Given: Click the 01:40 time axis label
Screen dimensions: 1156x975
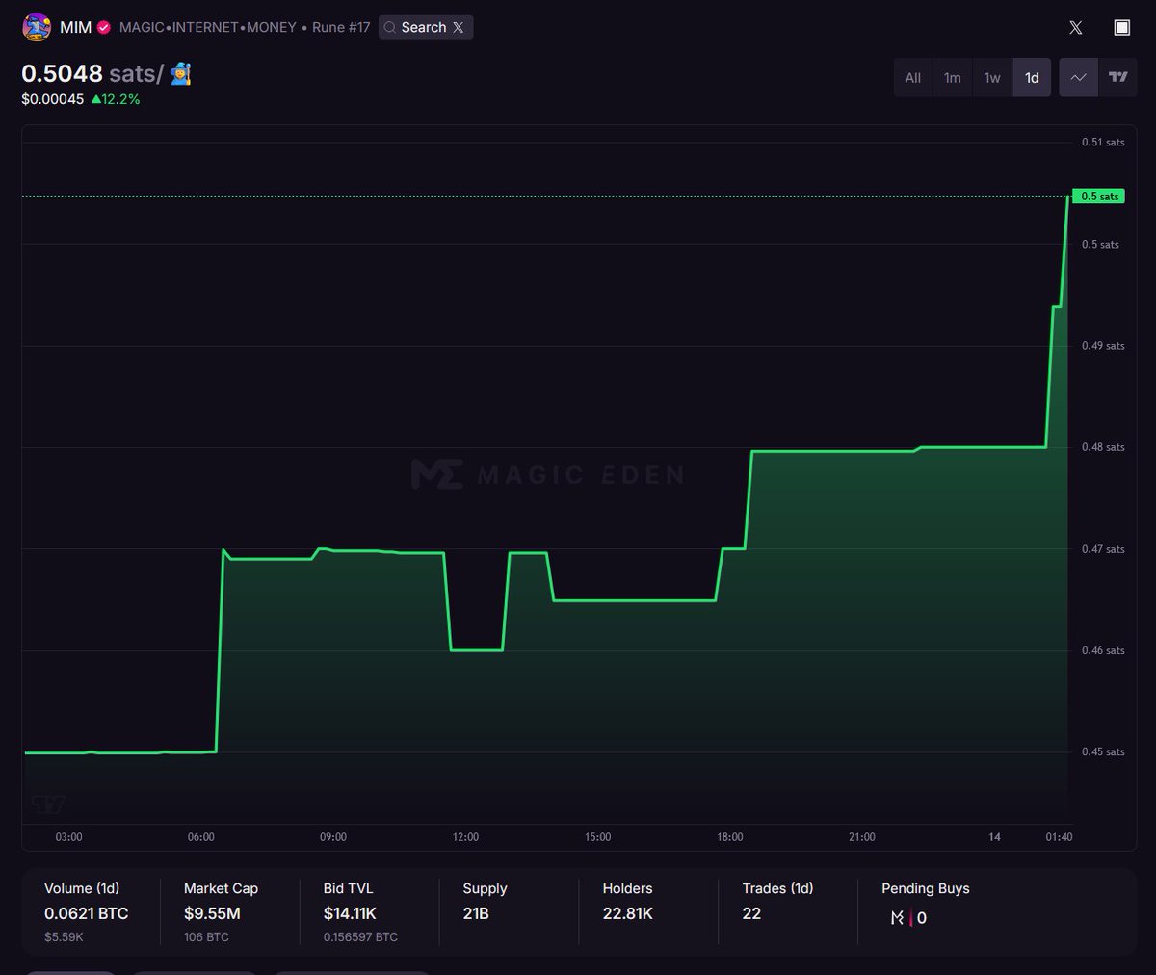Looking at the screenshot, I should (x=1059, y=837).
